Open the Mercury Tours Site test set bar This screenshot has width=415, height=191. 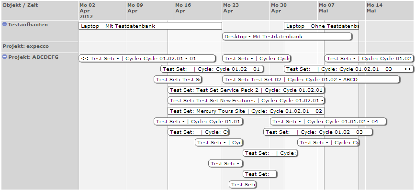point(246,111)
